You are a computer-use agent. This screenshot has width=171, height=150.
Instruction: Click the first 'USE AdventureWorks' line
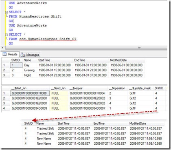click(x=28, y=3)
